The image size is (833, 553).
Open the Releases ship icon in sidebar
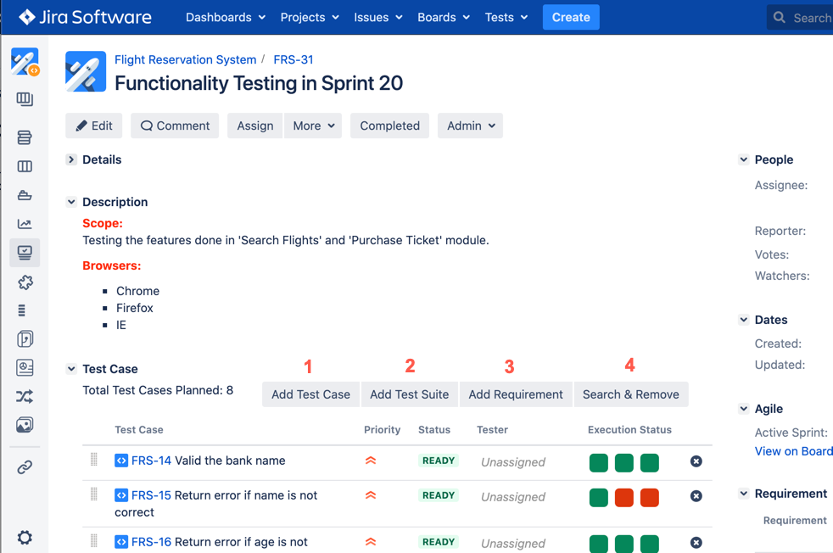[x=25, y=195]
